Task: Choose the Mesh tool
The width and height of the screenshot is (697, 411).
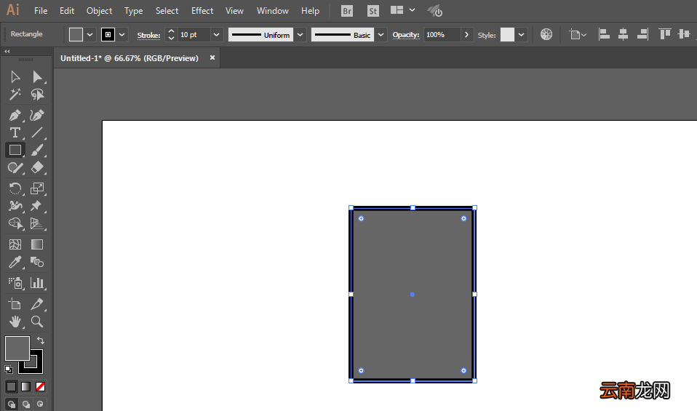Action: click(x=15, y=244)
